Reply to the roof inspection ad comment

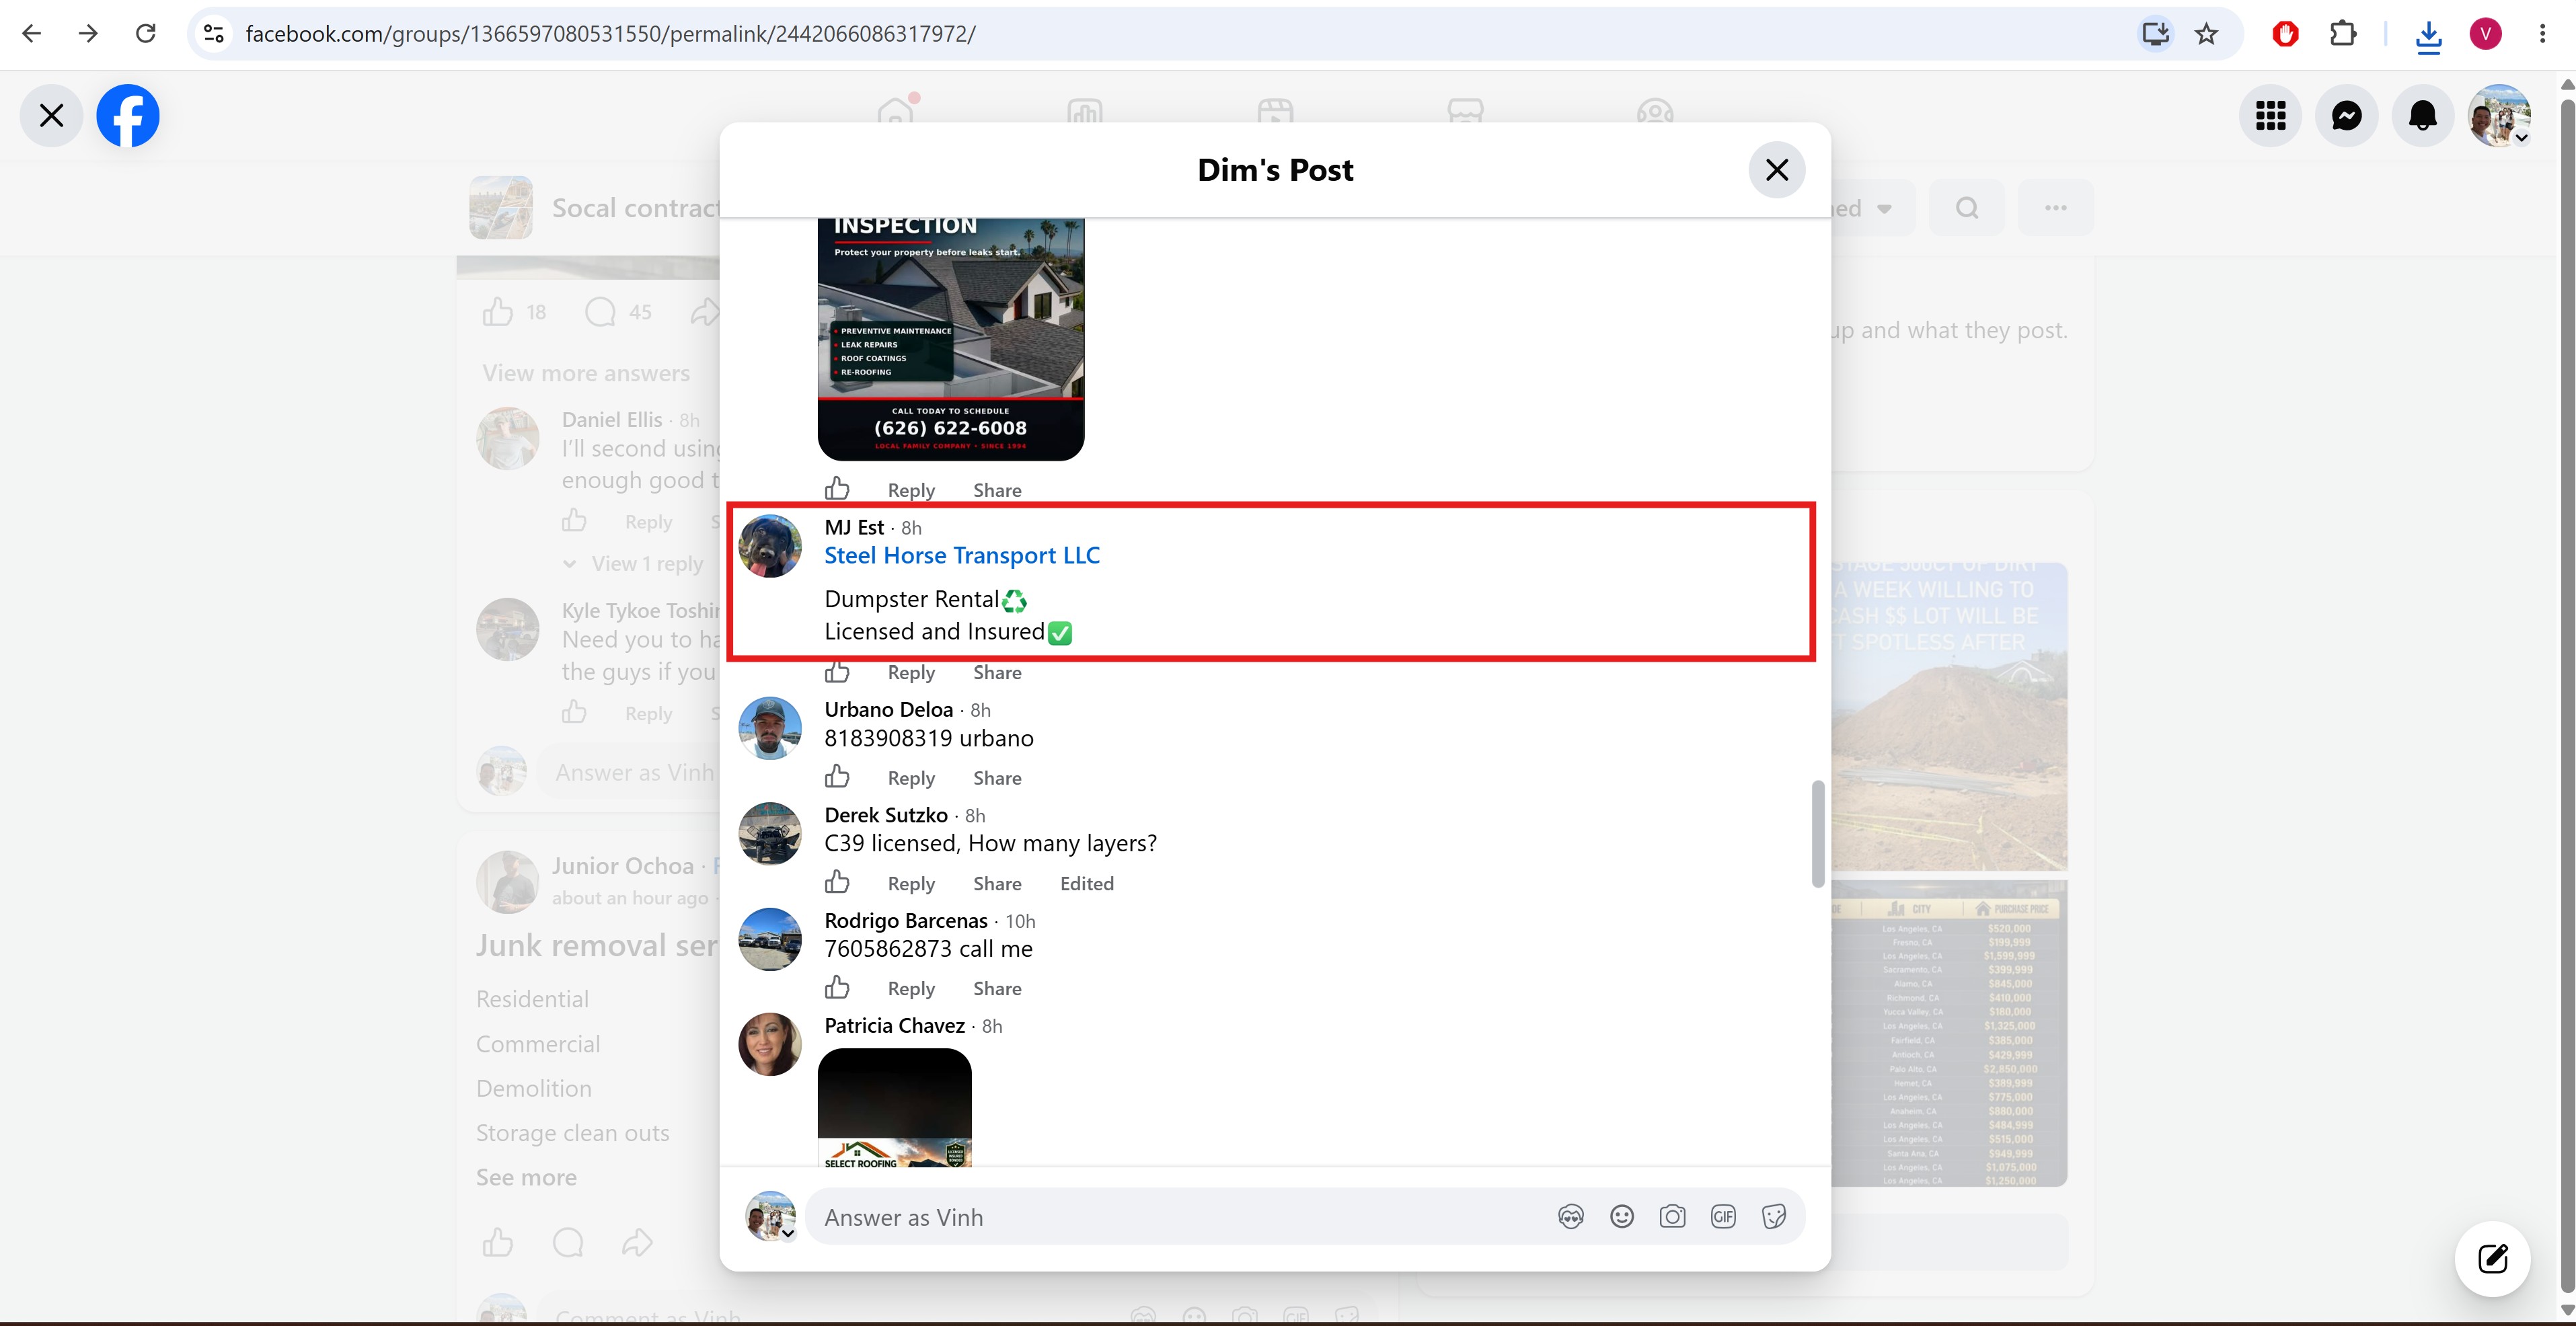coord(911,490)
